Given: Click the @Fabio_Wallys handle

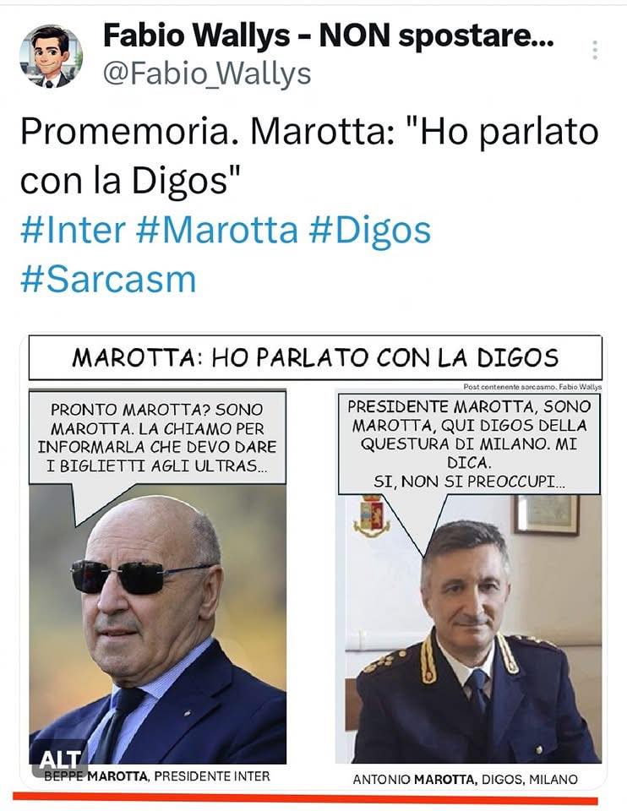Looking at the screenshot, I should coord(207,74).
